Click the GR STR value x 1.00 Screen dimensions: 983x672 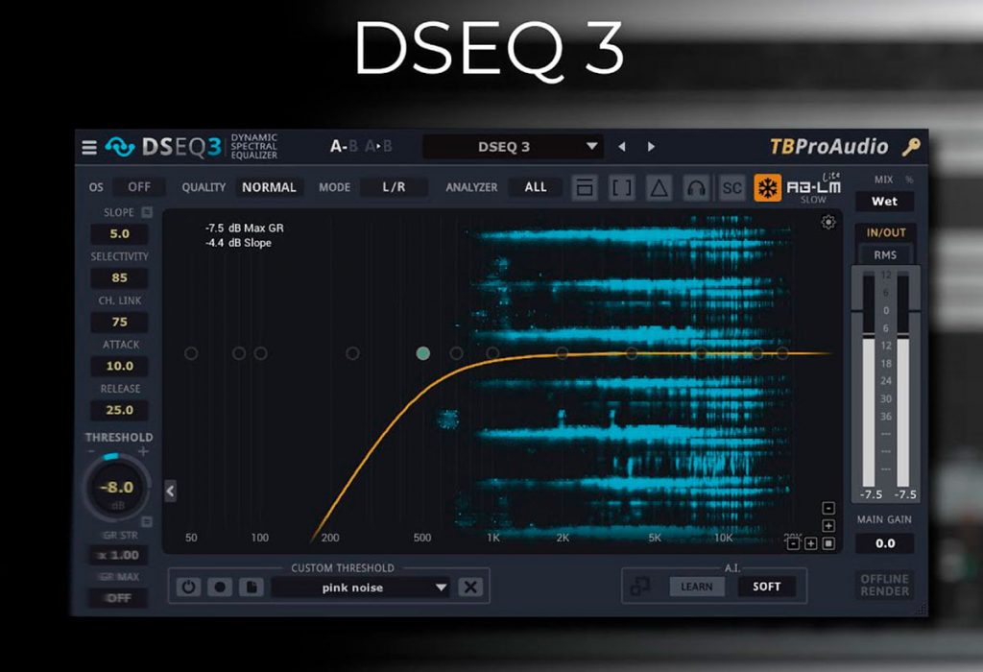coord(119,556)
